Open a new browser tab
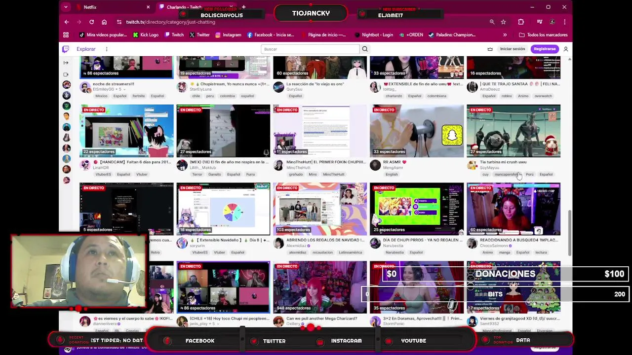The width and height of the screenshot is (632, 355). [243, 7]
